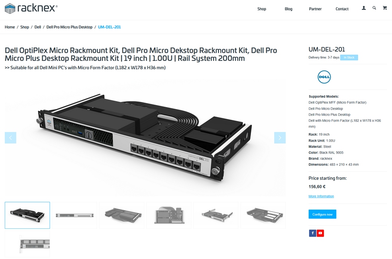Open the Shop menu item
The height and width of the screenshot is (259, 392).
262,9
